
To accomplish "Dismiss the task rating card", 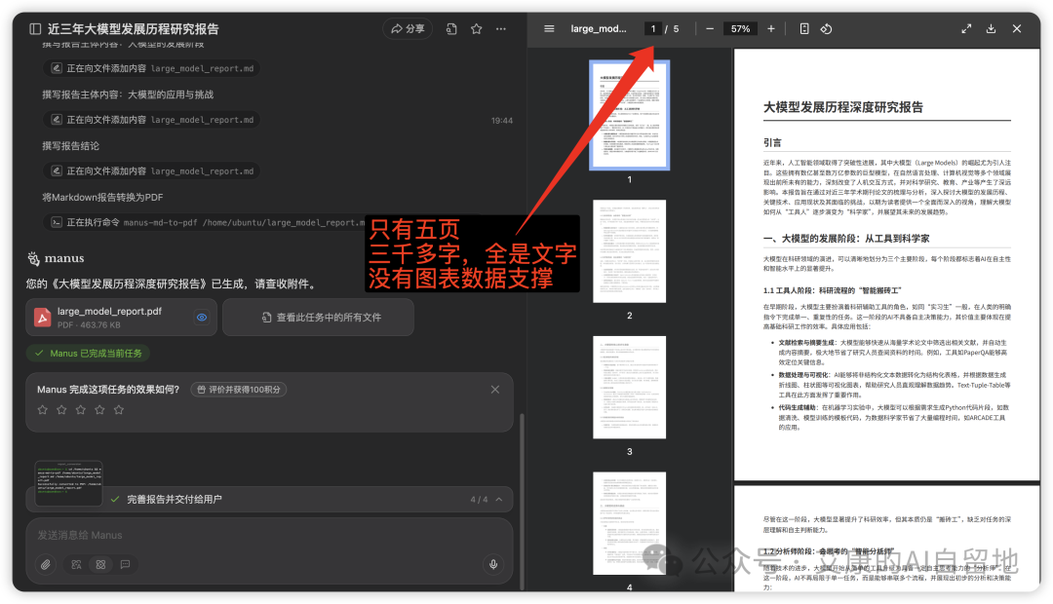I will point(495,390).
